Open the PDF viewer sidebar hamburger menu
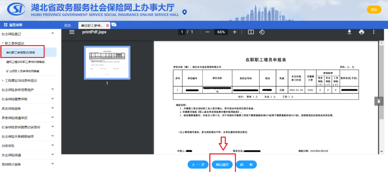388x172 pixels. click(x=72, y=32)
